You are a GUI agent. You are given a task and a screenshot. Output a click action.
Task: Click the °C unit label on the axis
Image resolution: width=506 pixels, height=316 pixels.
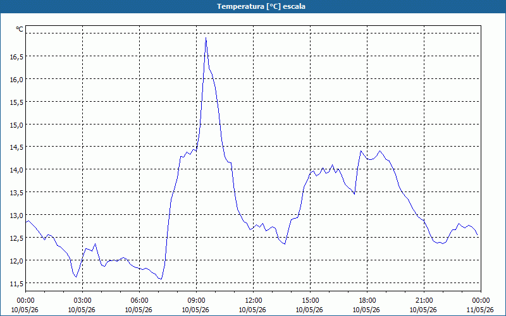pos(20,29)
